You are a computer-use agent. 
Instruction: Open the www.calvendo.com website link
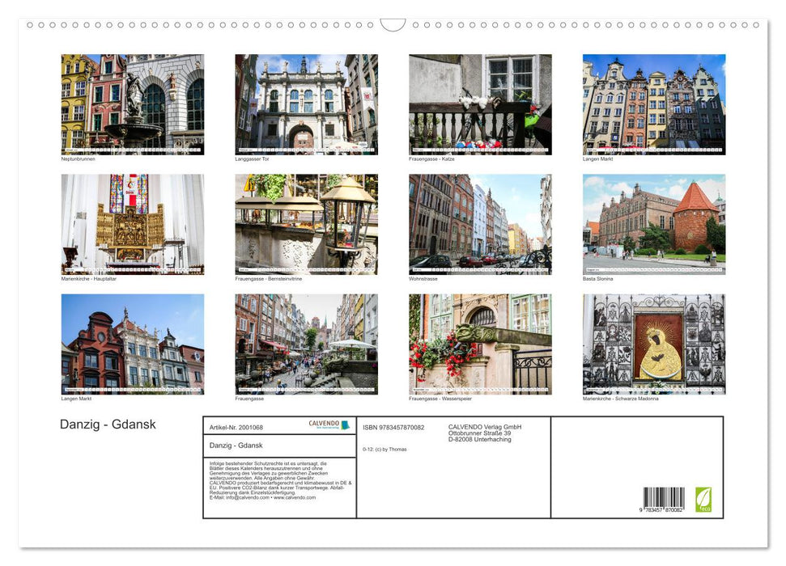click(x=295, y=498)
